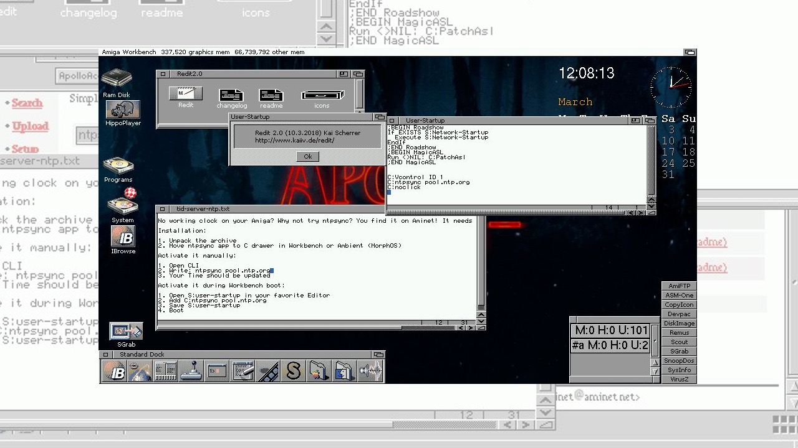Select day 25 in the calendar
The image size is (798, 448).
tap(688, 164)
